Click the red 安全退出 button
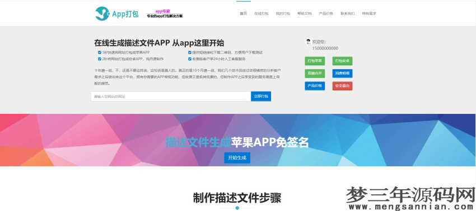The height and width of the screenshot is (211, 476). tap(342, 86)
